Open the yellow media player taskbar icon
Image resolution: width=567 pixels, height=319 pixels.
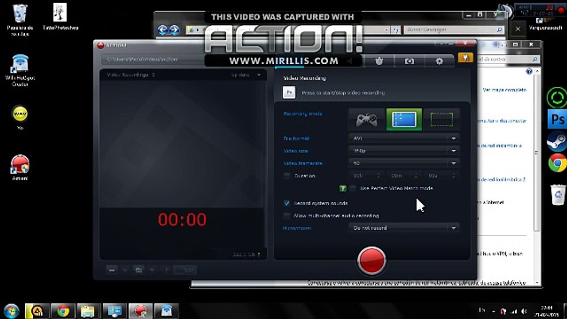[x=37, y=311]
